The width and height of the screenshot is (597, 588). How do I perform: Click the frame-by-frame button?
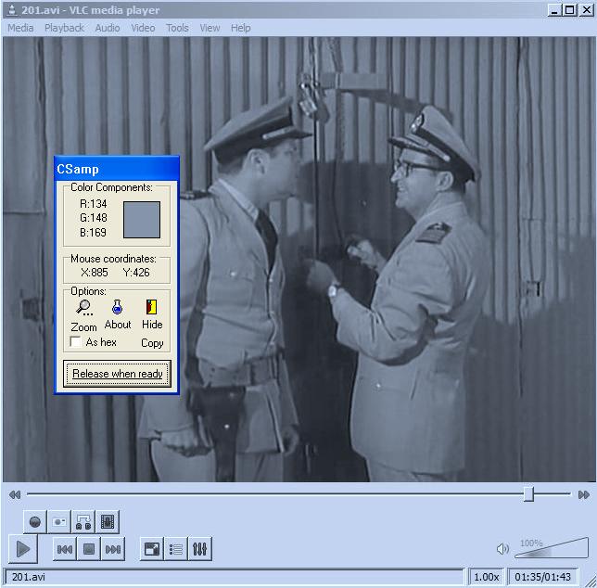pyautogui.click(x=108, y=521)
